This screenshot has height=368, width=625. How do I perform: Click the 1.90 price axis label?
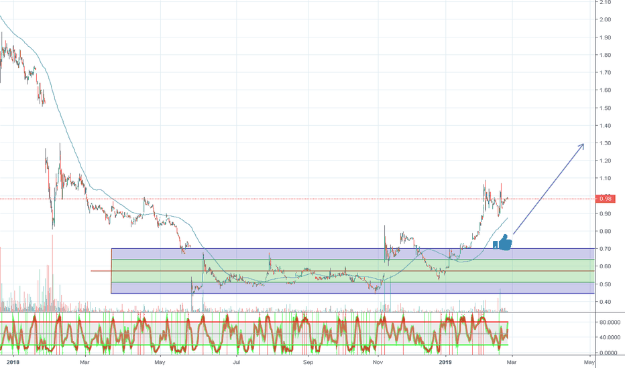click(605, 37)
